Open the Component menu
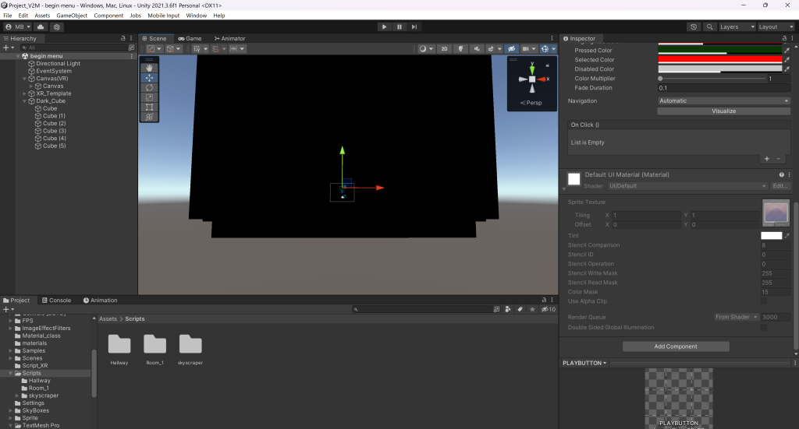This screenshot has height=429, width=799. tap(108, 16)
